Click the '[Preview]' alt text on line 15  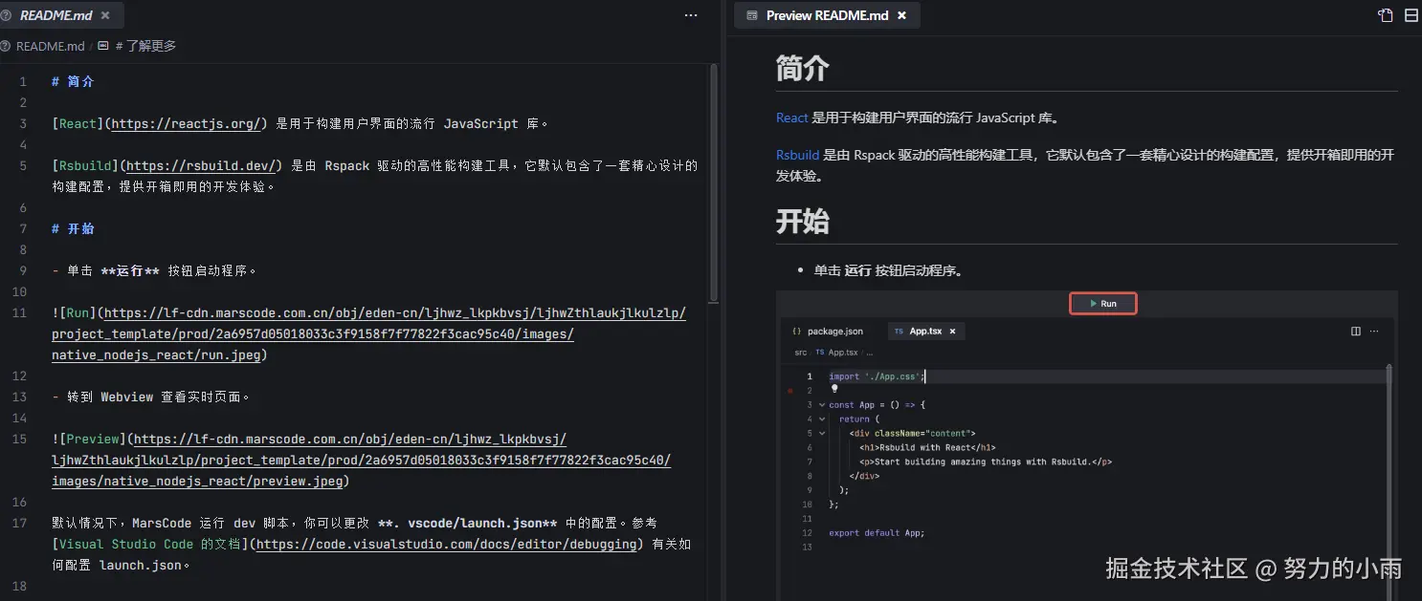pos(92,440)
